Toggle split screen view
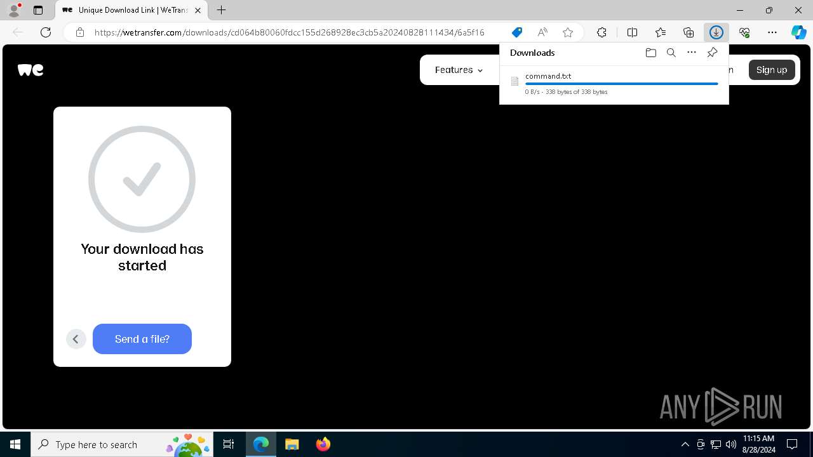Screen dimensions: 813x457 coord(632,32)
